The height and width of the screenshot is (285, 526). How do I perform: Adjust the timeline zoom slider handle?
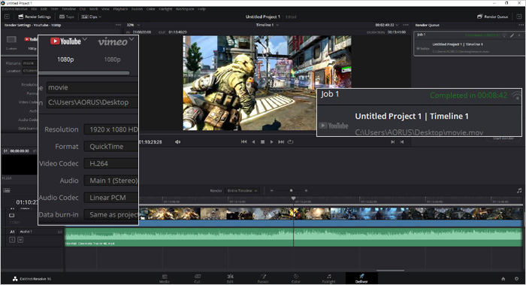(292, 191)
